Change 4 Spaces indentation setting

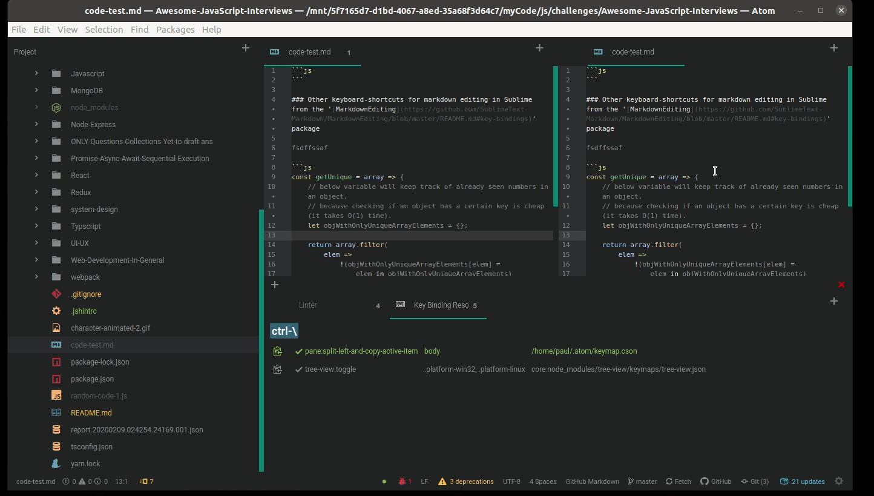click(543, 481)
